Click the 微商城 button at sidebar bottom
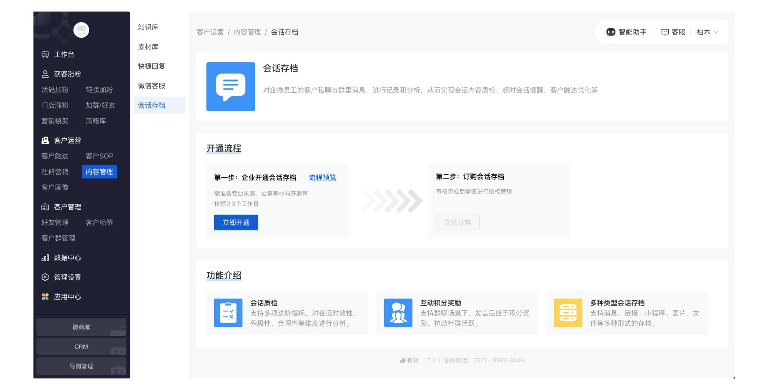The width and height of the screenshot is (769, 390). coord(81,327)
